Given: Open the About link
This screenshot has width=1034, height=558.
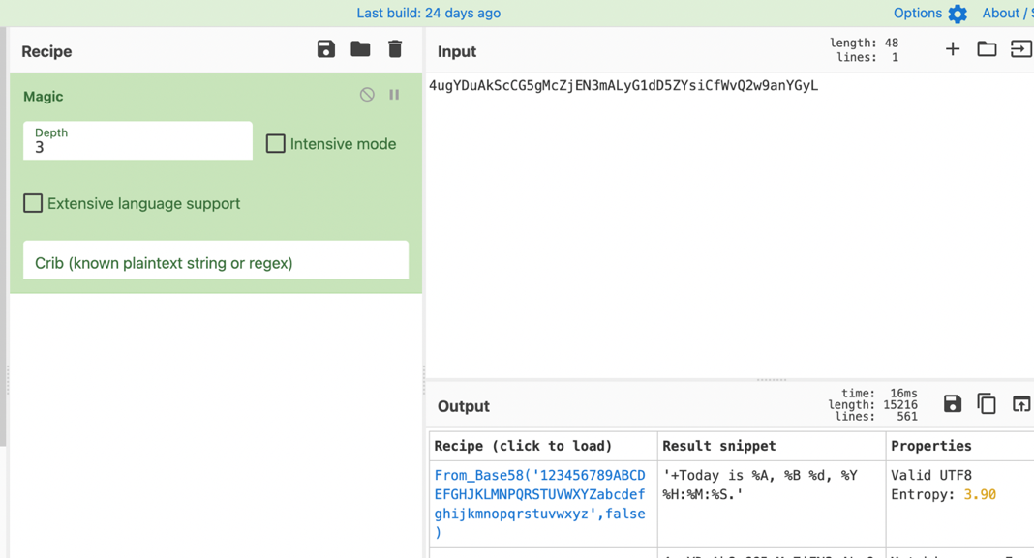Looking at the screenshot, I should pyautogui.click(x=1001, y=14).
